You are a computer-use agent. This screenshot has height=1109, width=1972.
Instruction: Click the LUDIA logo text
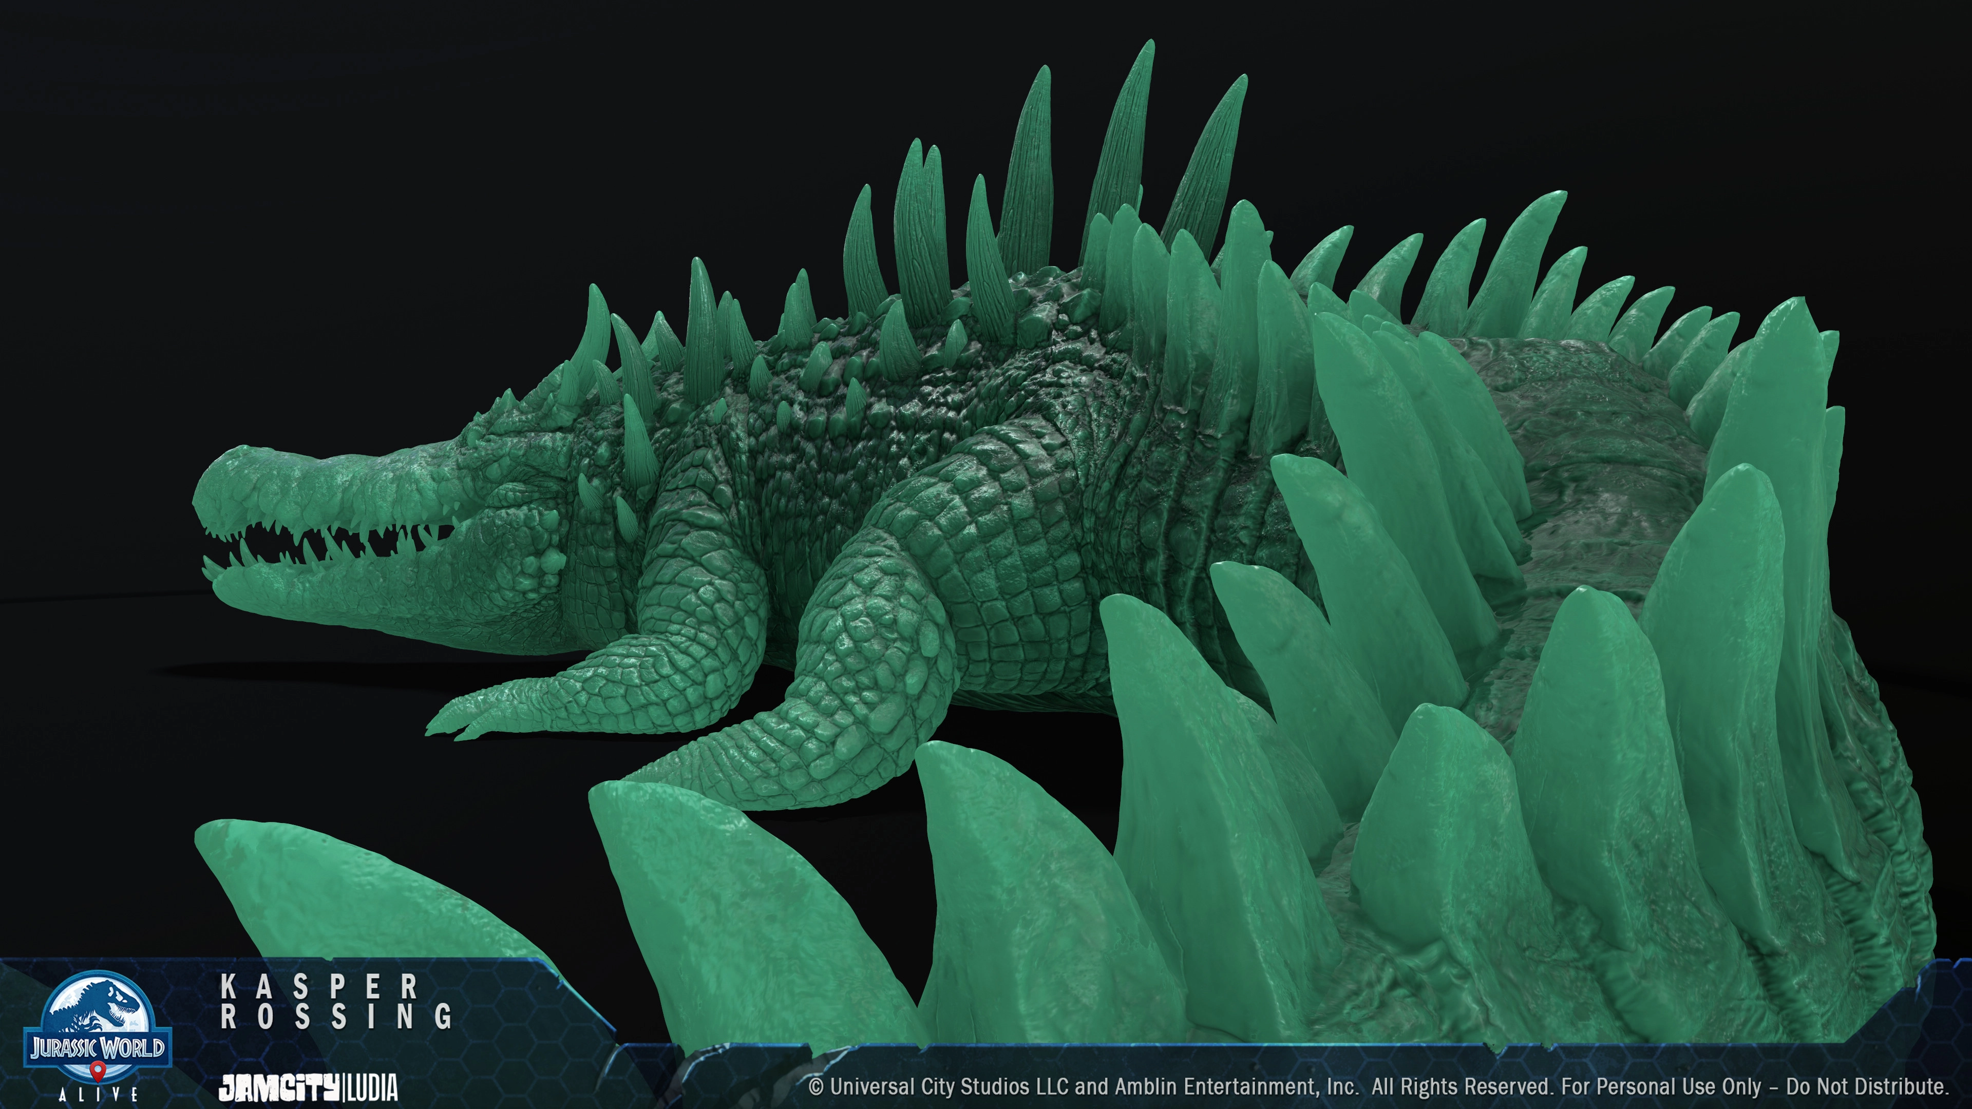[372, 1087]
